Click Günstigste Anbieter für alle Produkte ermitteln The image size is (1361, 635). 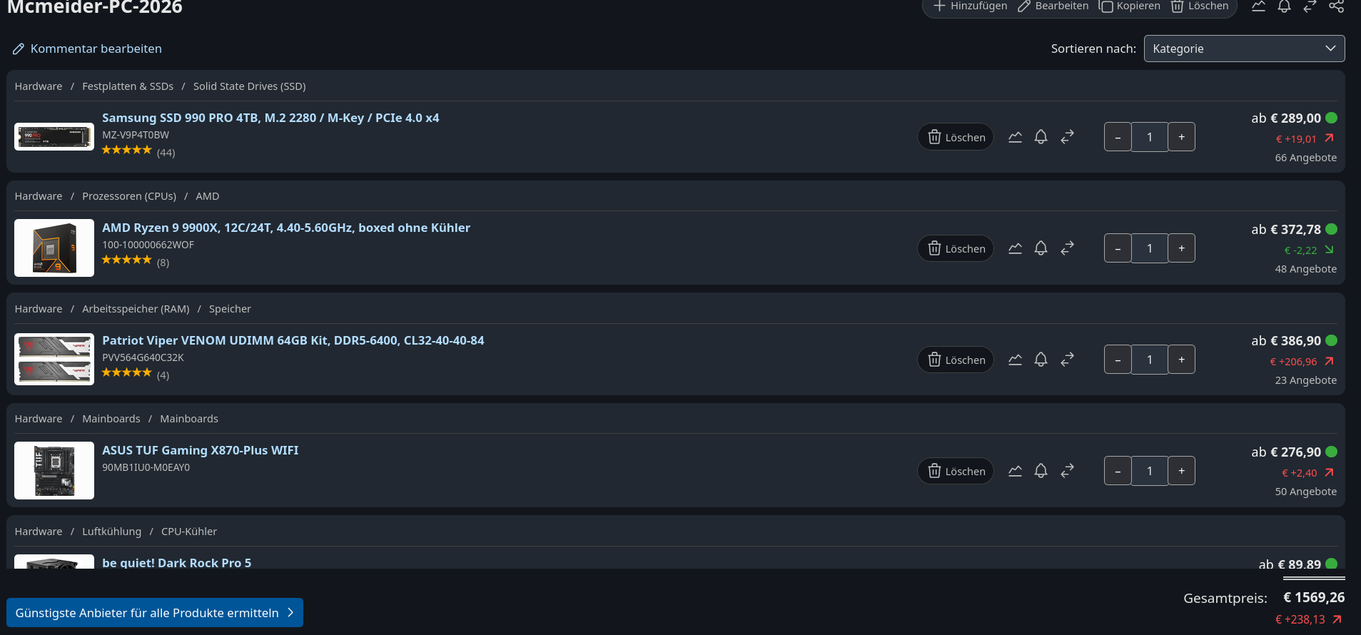pyautogui.click(x=155, y=613)
